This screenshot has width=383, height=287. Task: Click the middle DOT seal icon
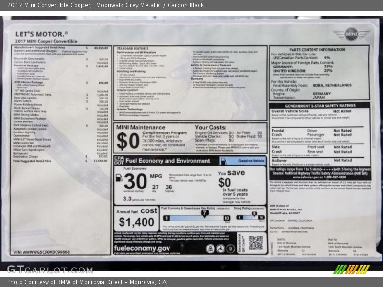coord(220,248)
